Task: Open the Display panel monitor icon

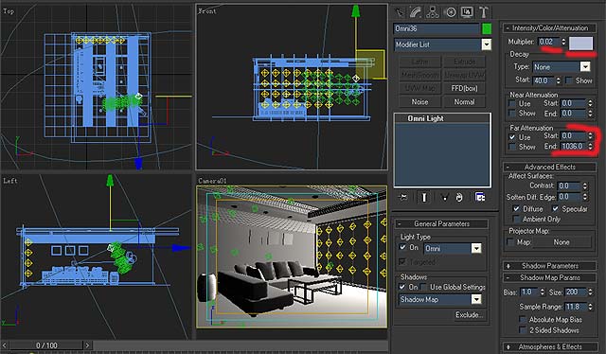Action: coord(467,12)
